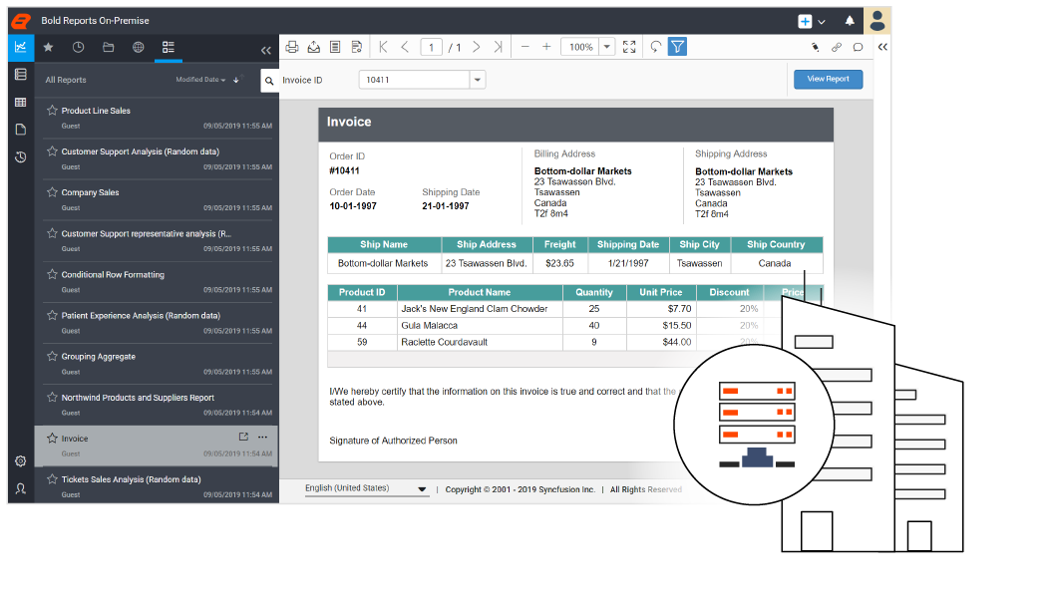Open page setup icon
Screen dimensions: 1047x598
[x=357, y=47]
